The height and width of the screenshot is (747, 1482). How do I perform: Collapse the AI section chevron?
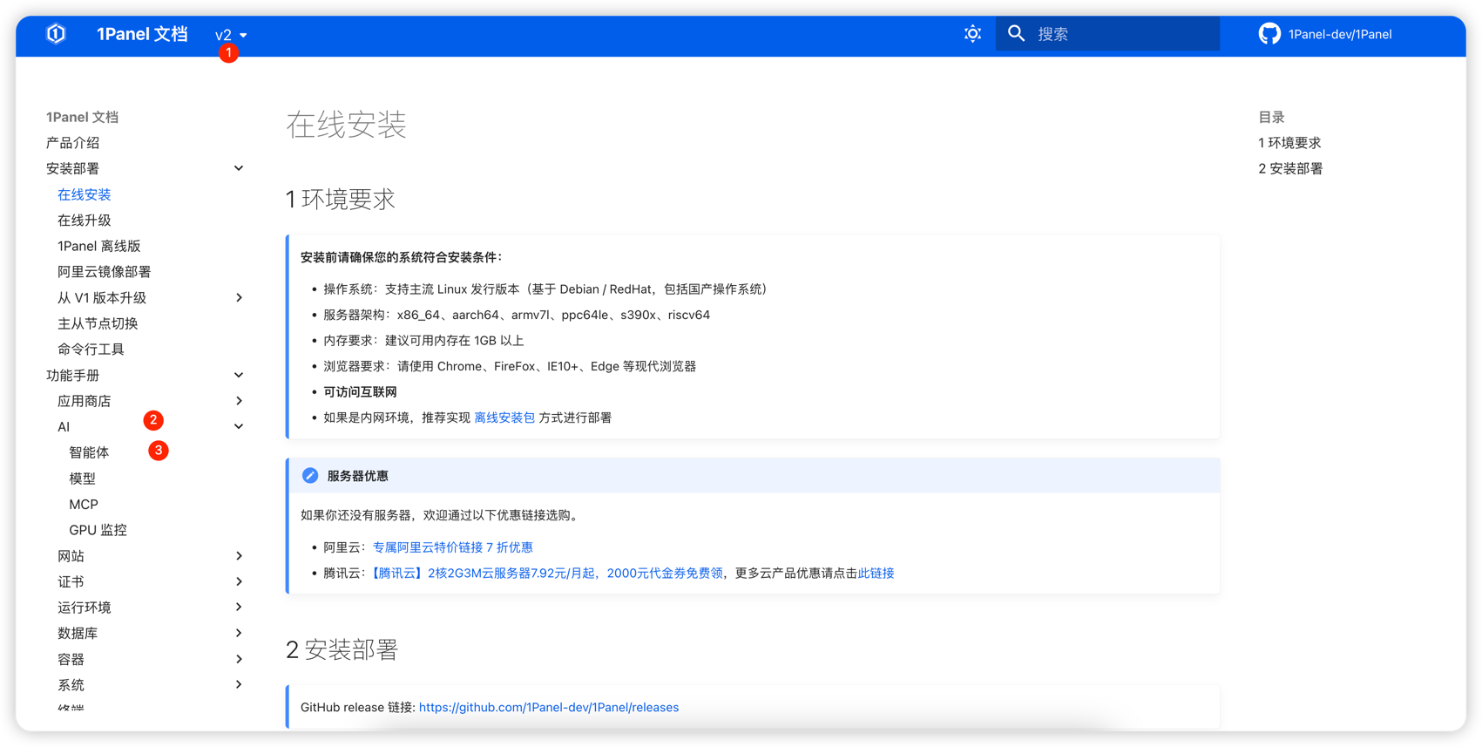pyautogui.click(x=239, y=427)
